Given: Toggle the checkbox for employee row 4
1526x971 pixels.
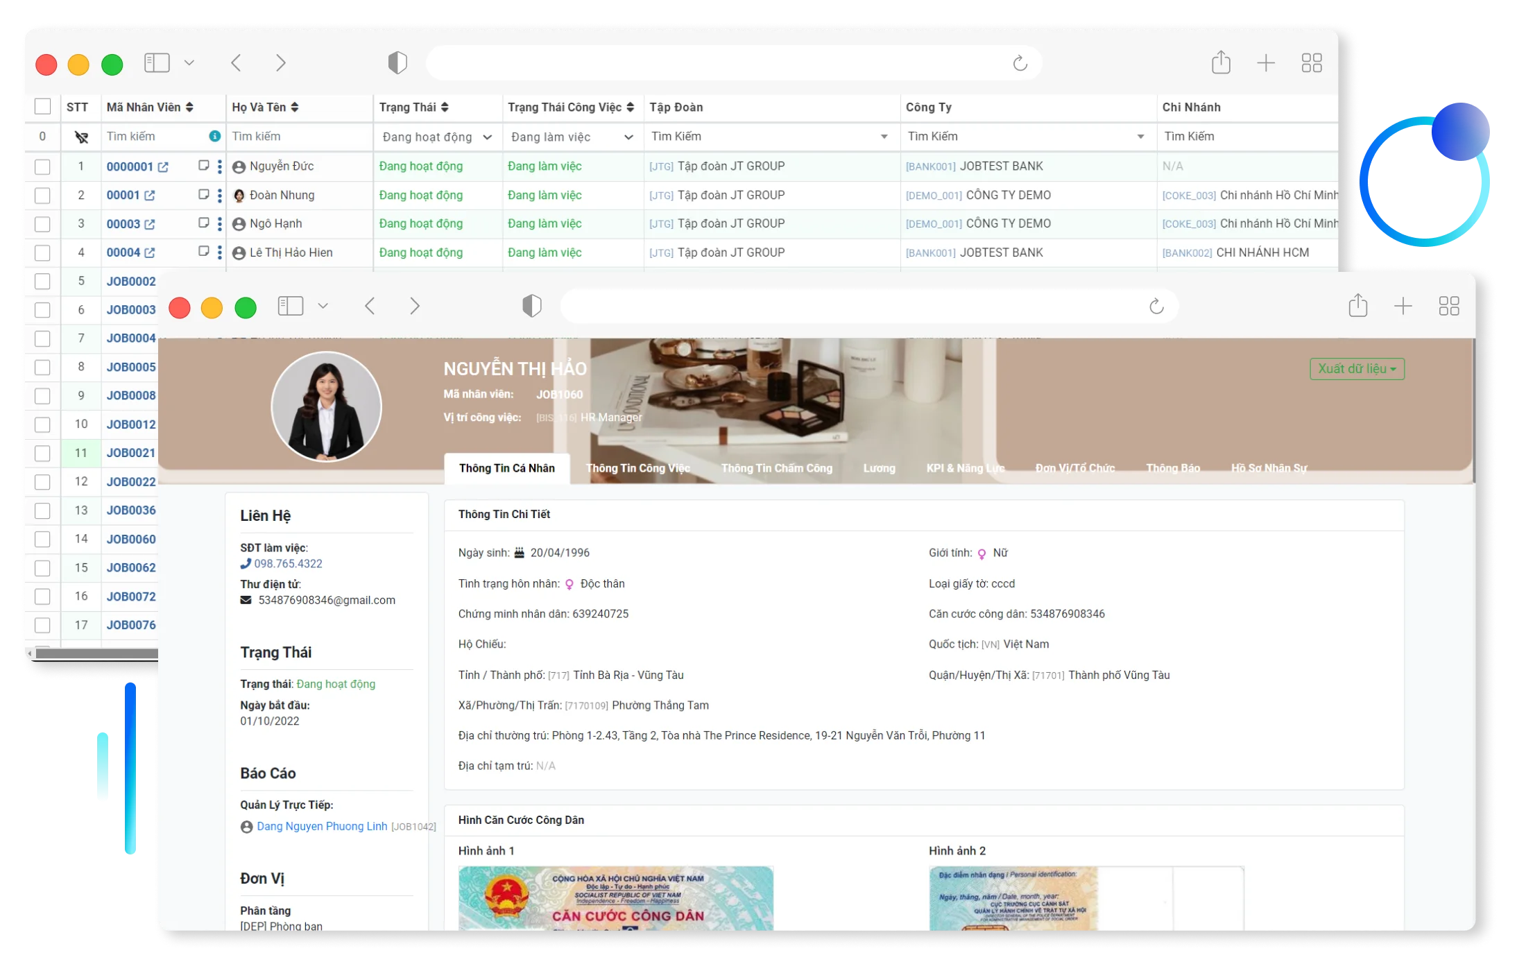Looking at the screenshot, I should tap(42, 252).
